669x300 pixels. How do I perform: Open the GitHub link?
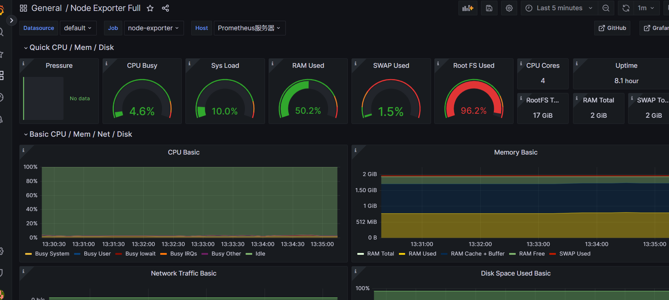point(612,28)
